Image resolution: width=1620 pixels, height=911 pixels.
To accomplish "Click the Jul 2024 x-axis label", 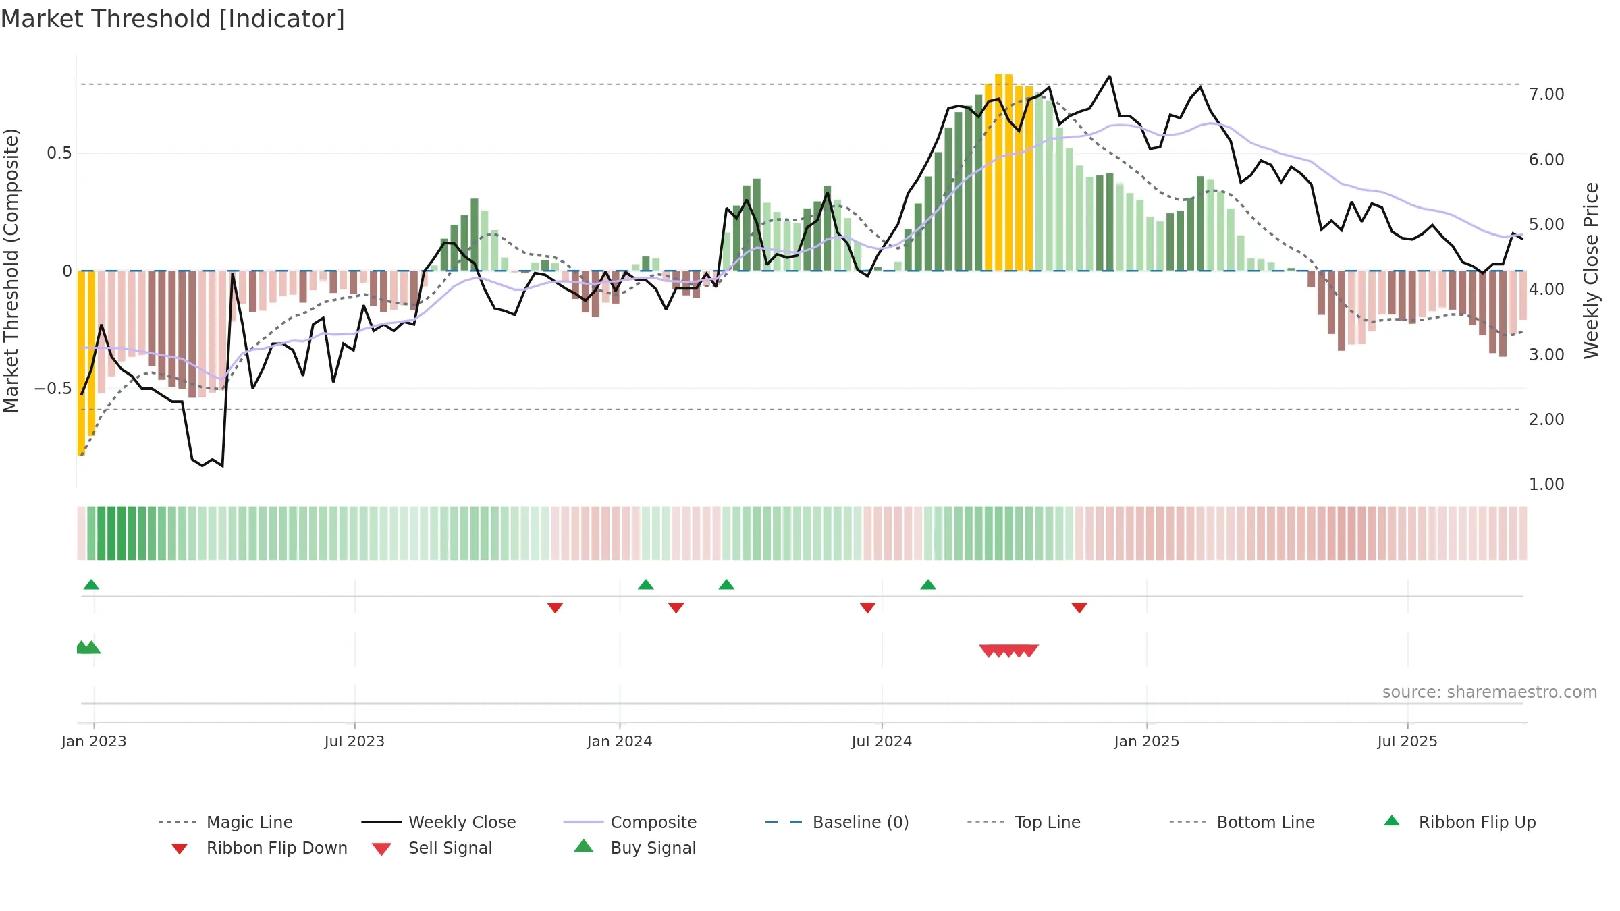I will 882,742.
